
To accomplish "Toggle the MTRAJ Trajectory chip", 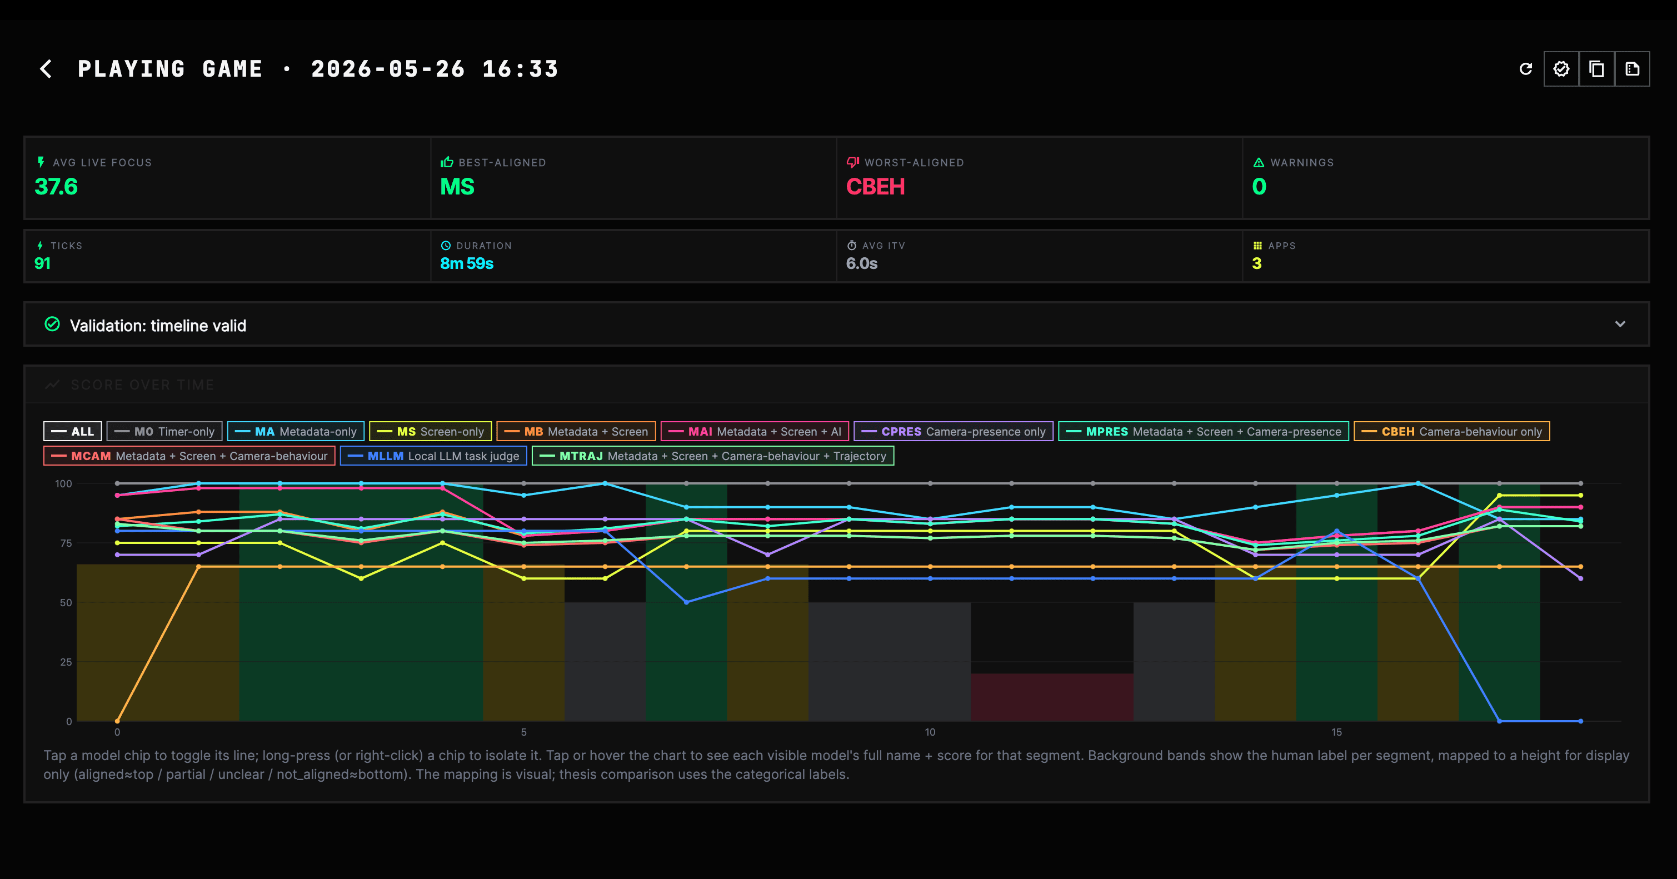I will [713, 456].
